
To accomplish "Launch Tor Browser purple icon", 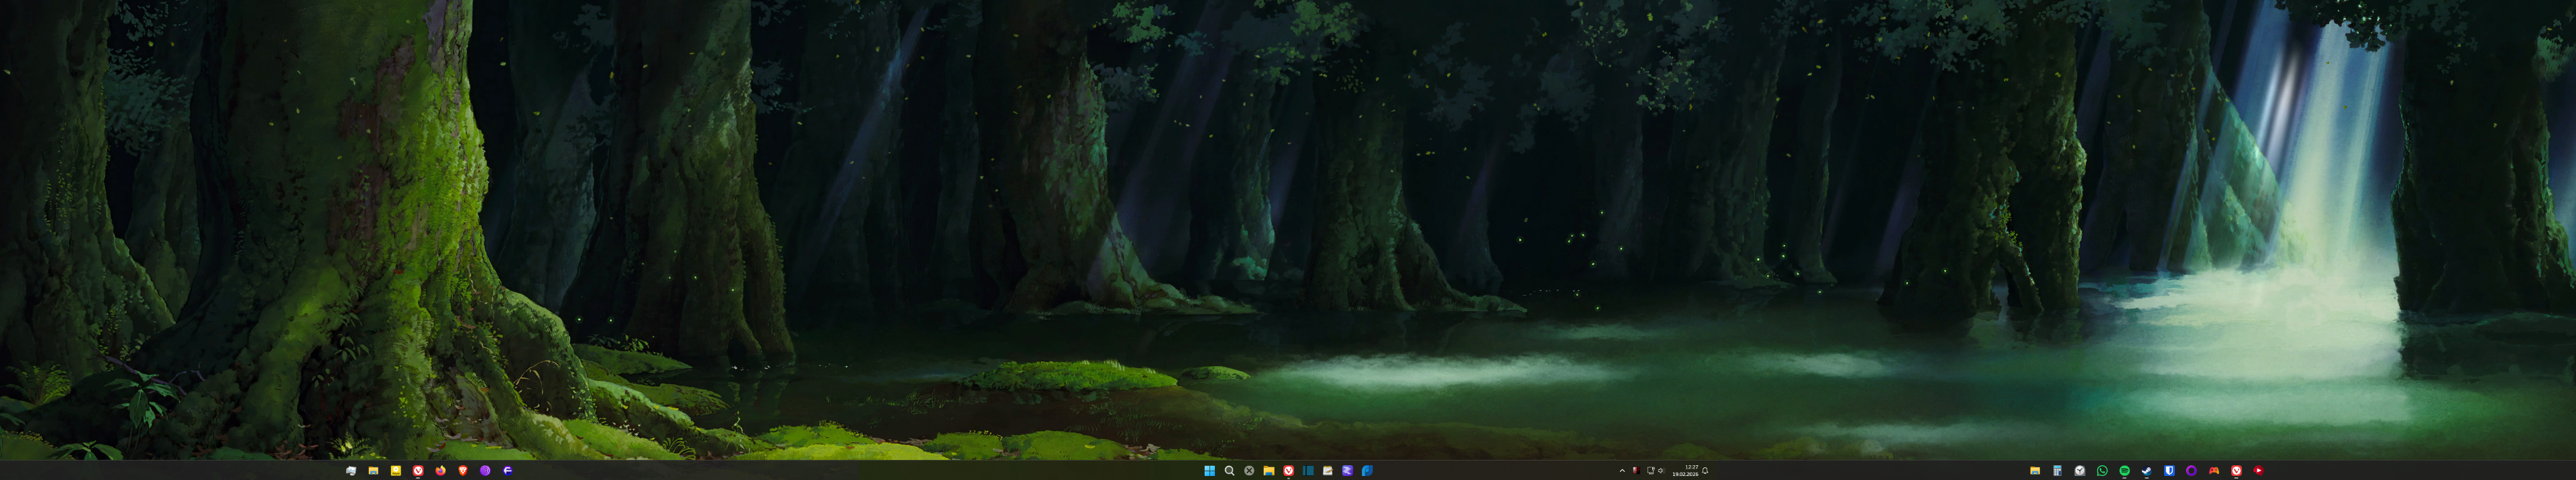I will point(485,470).
